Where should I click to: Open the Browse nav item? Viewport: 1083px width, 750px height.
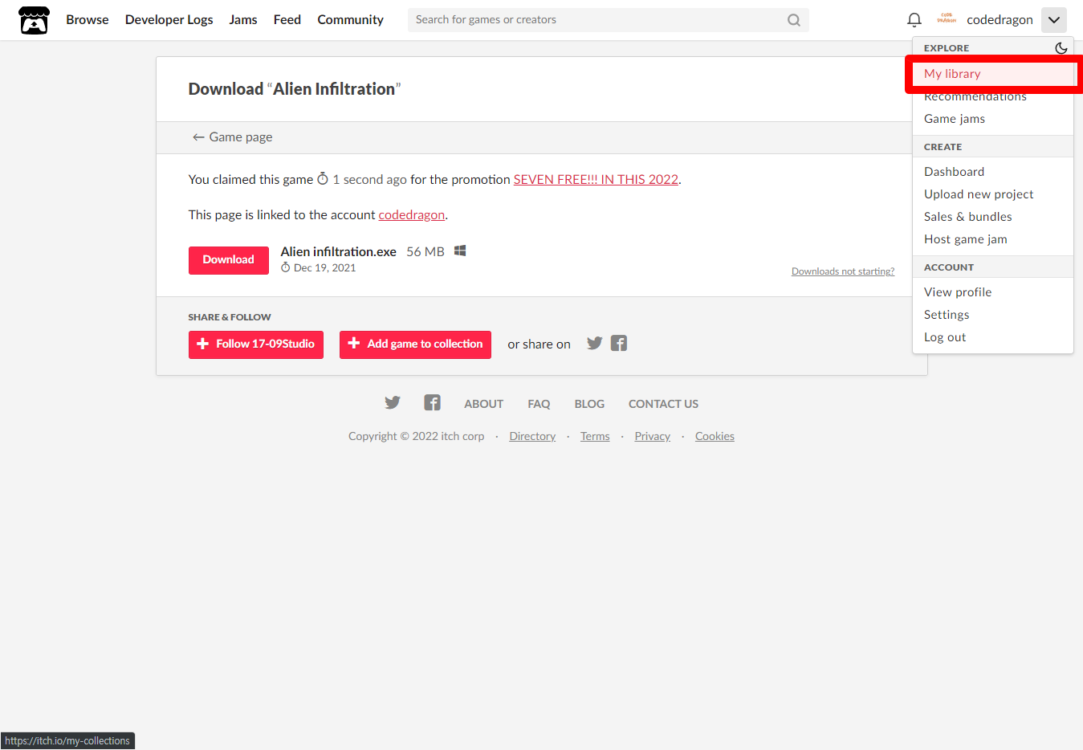pyautogui.click(x=88, y=20)
